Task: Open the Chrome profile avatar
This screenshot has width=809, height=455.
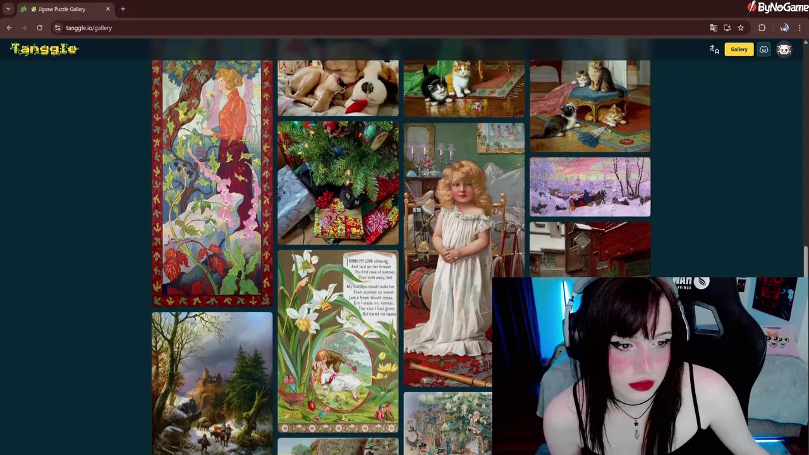Action: (x=784, y=28)
